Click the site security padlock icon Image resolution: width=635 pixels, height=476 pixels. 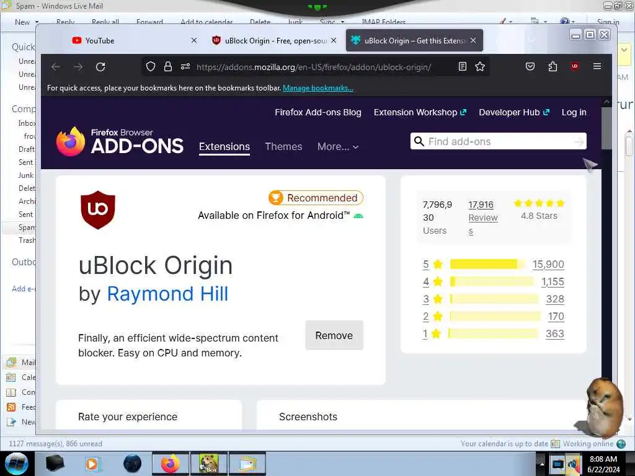point(168,66)
